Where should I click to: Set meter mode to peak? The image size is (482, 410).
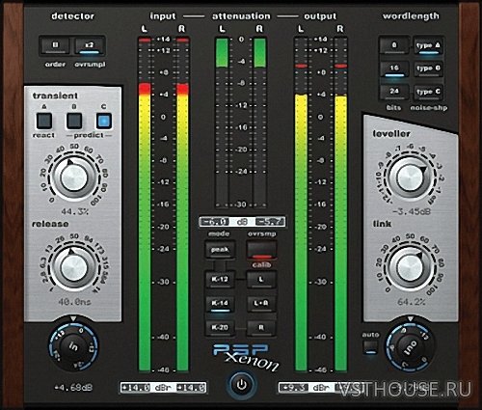(220, 250)
